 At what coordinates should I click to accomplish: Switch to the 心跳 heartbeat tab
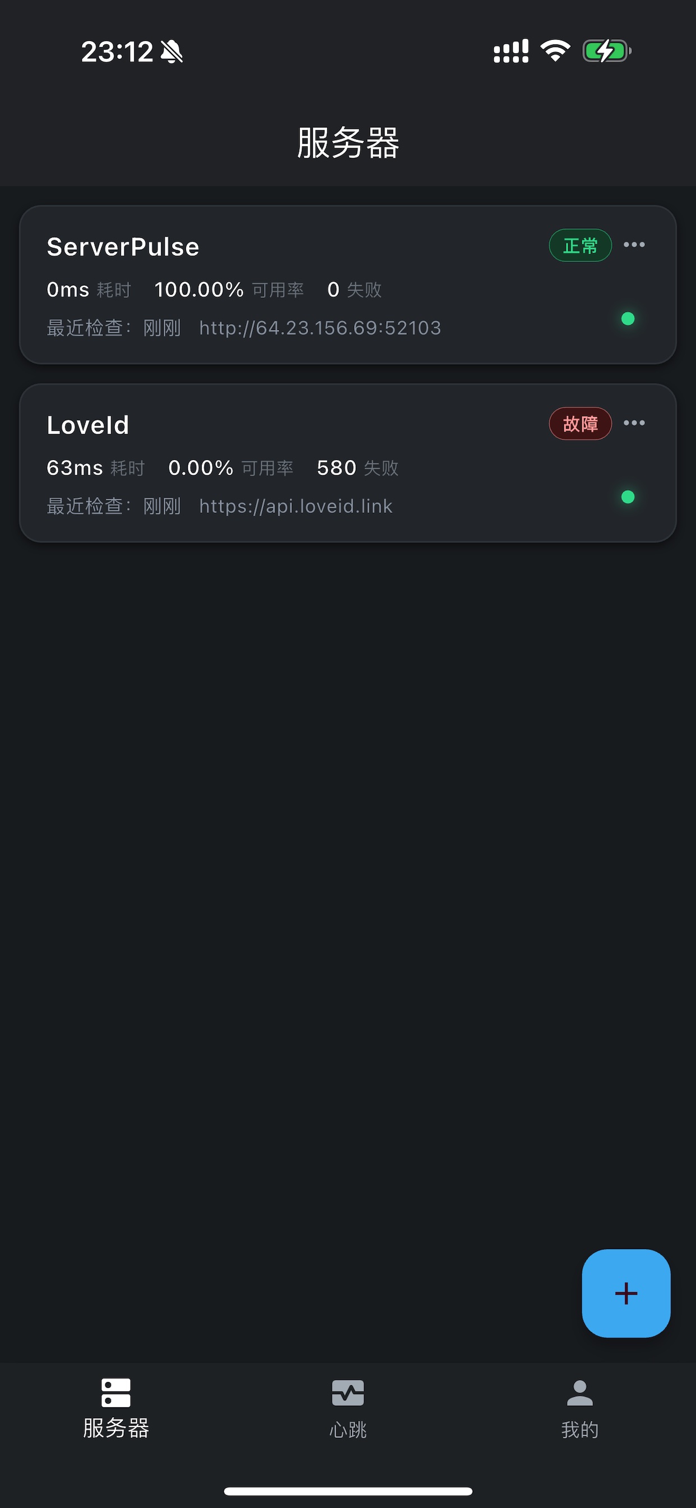pyautogui.click(x=348, y=1409)
